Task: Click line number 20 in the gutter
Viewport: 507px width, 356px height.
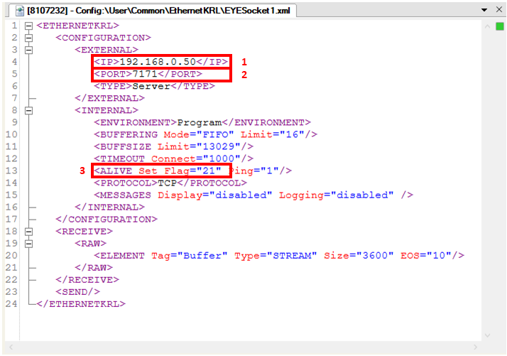Action: [11, 256]
